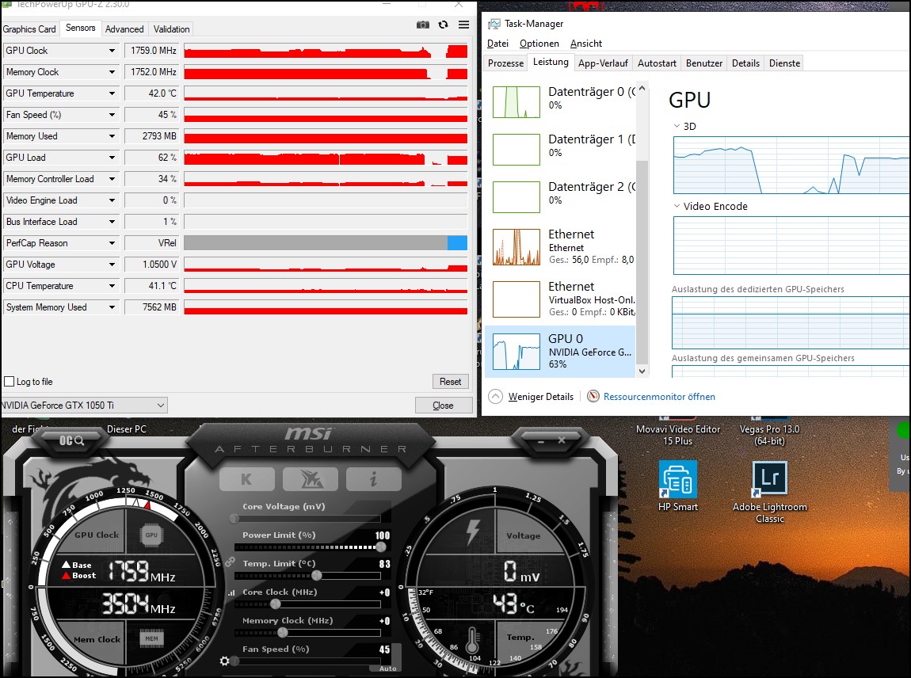911x678 pixels.
Task: Open the GPU-Z hamburger menu
Action: pos(463,25)
